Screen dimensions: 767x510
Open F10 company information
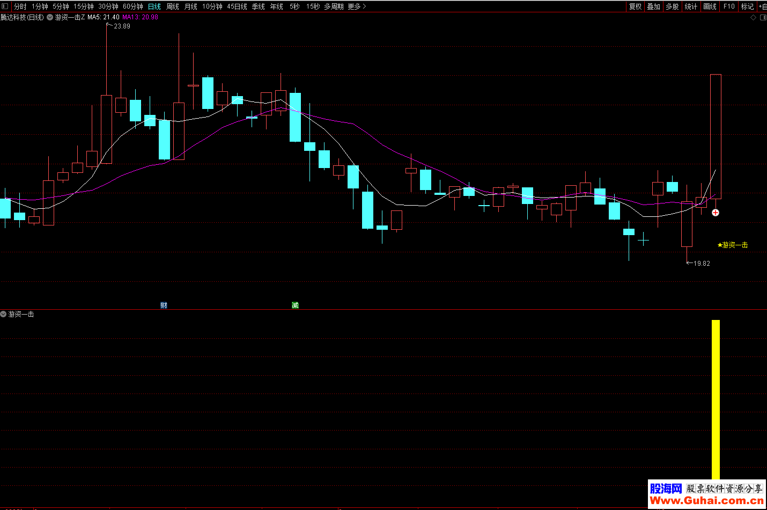pyautogui.click(x=729, y=6)
